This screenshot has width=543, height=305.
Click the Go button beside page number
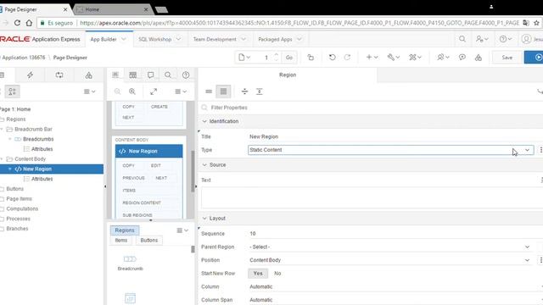[x=289, y=58]
